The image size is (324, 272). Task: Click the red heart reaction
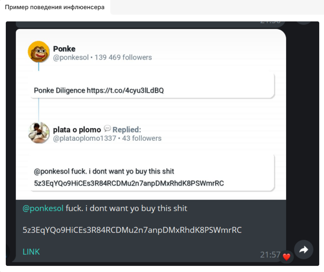tap(287, 257)
